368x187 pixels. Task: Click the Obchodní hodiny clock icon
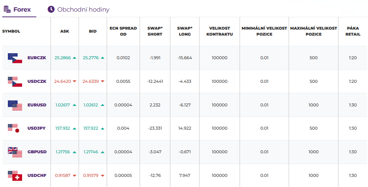tap(51, 9)
